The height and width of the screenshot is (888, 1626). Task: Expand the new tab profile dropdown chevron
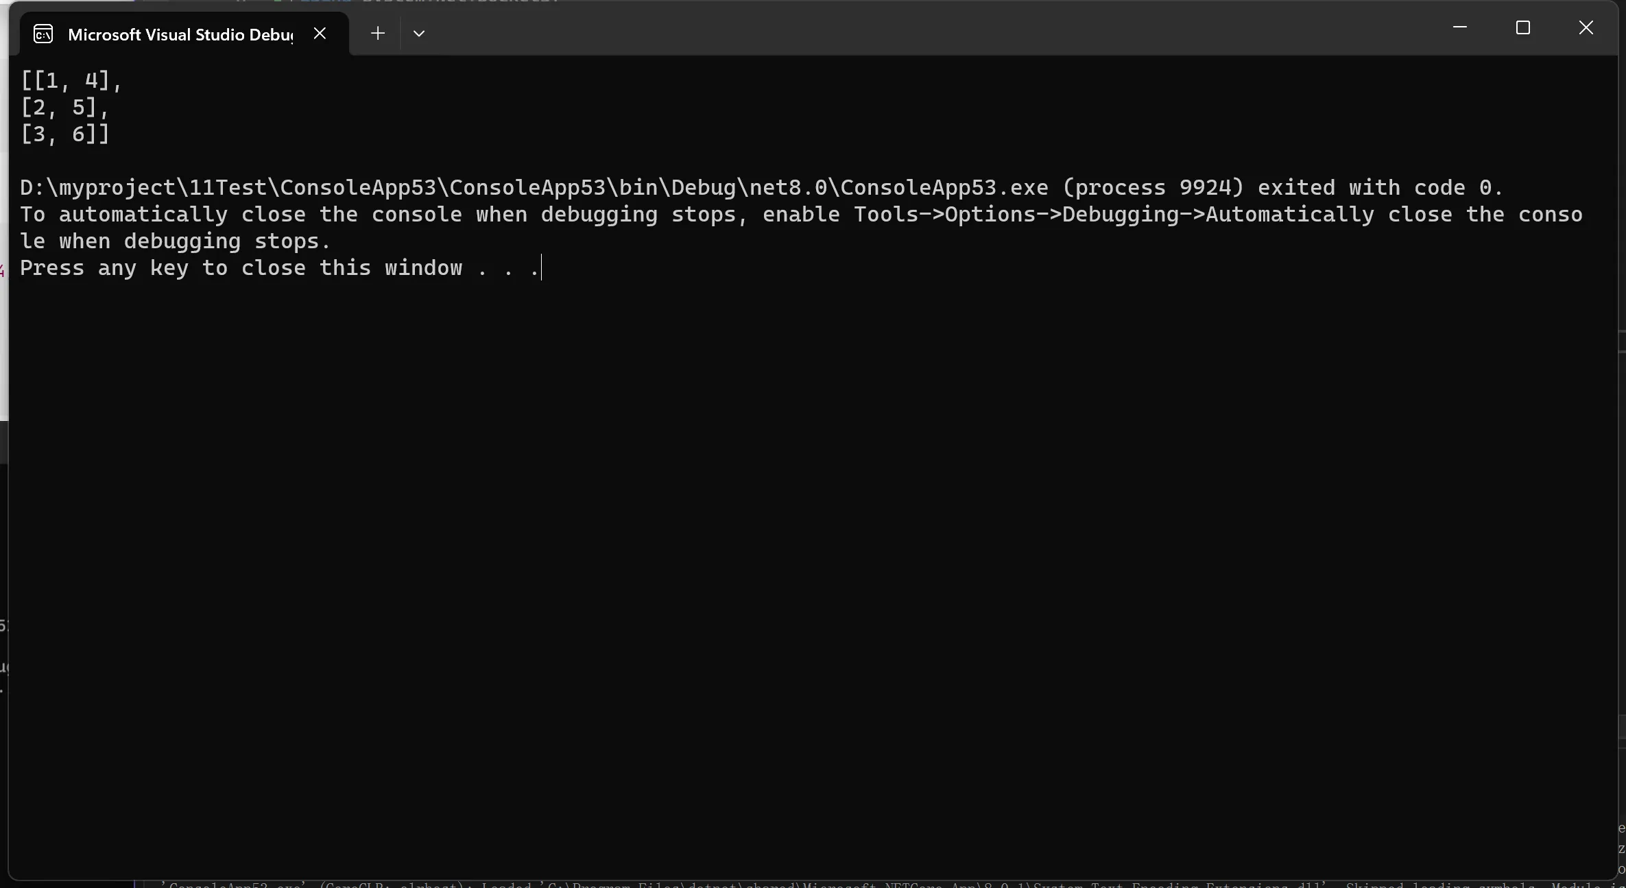pos(419,33)
